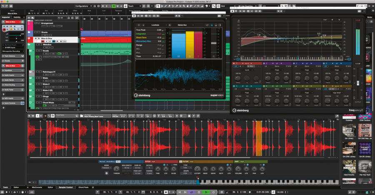Click the Frequency2 Reset button

[x=325, y=20]
